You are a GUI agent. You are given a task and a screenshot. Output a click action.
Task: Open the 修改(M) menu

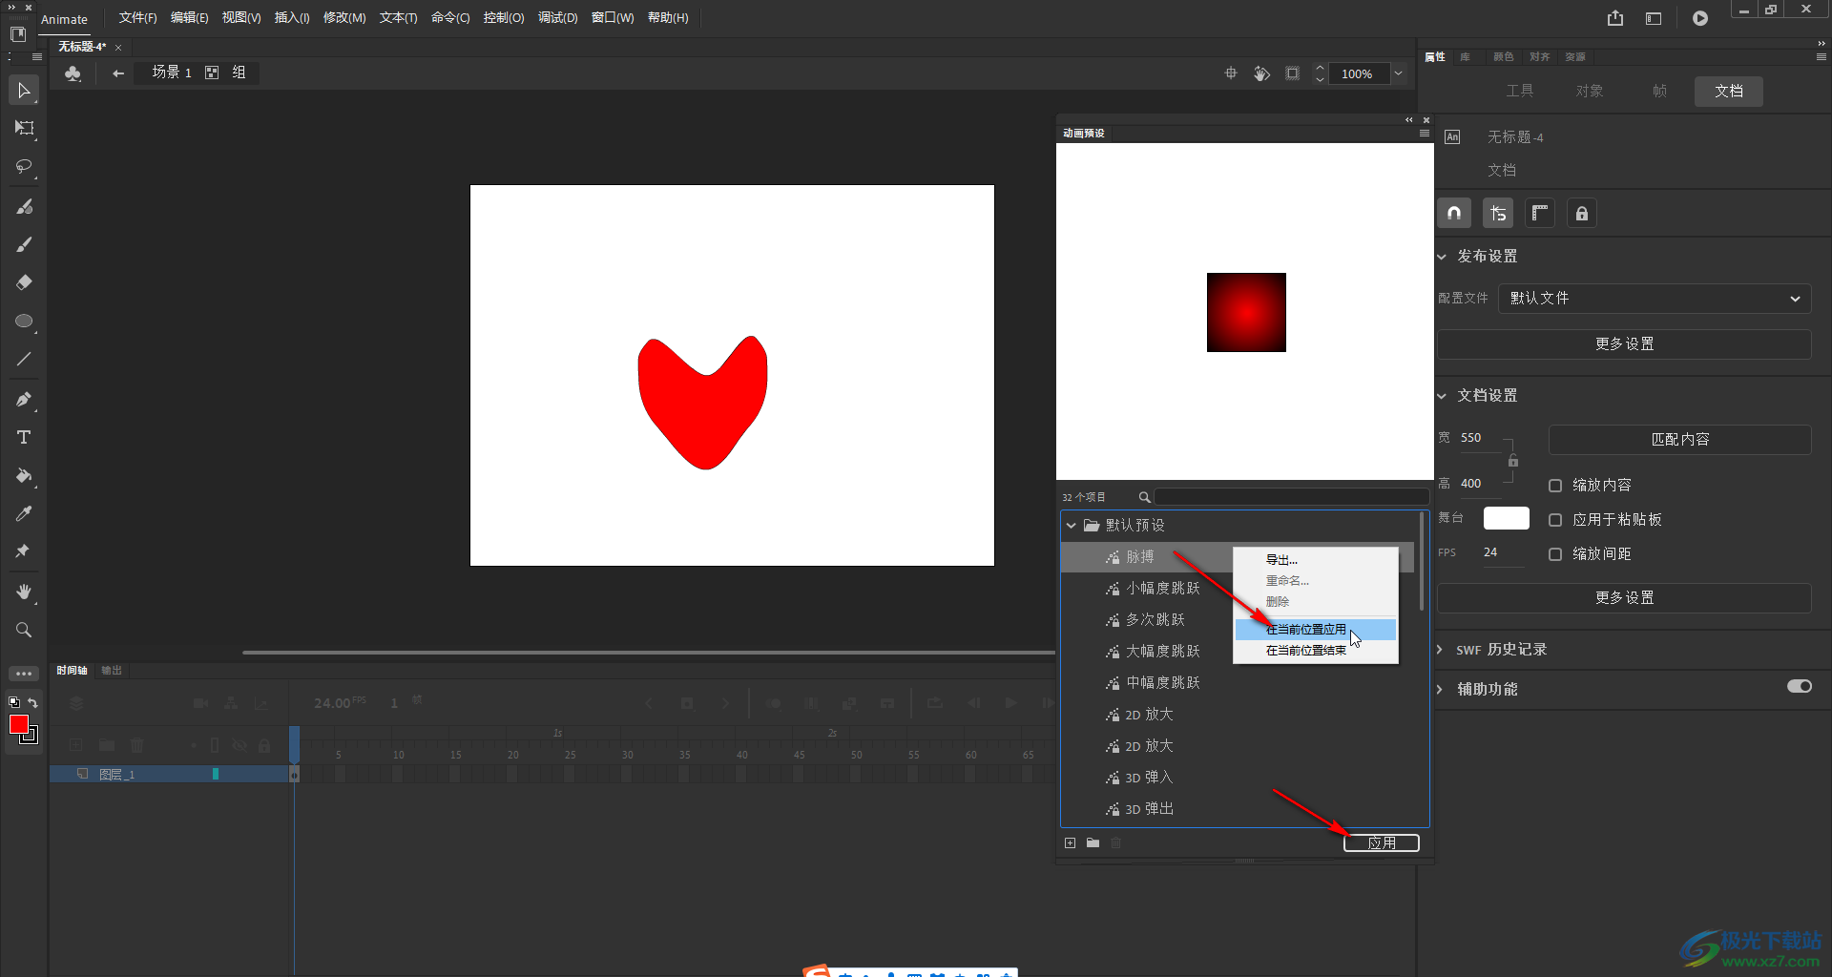344,18
